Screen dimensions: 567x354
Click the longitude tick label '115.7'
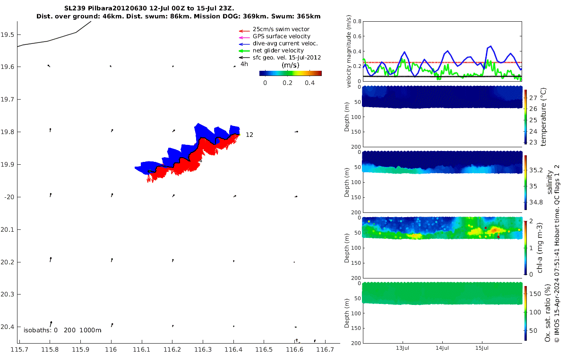click(x=20, y=350)
